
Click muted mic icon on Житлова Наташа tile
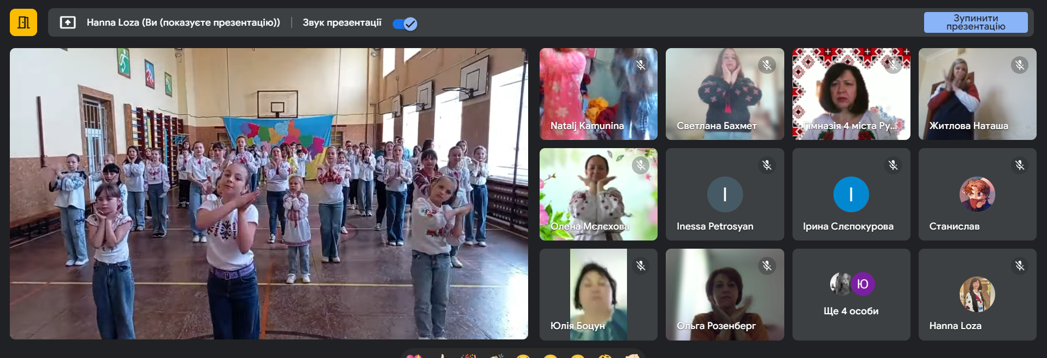1019,65
